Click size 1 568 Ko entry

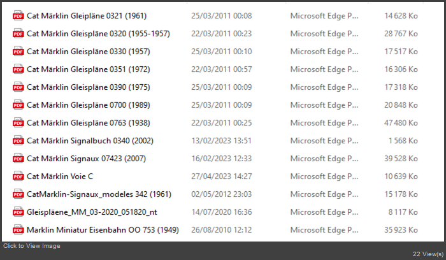403,141
